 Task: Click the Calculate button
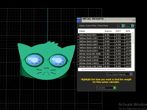tap(106, 88)
